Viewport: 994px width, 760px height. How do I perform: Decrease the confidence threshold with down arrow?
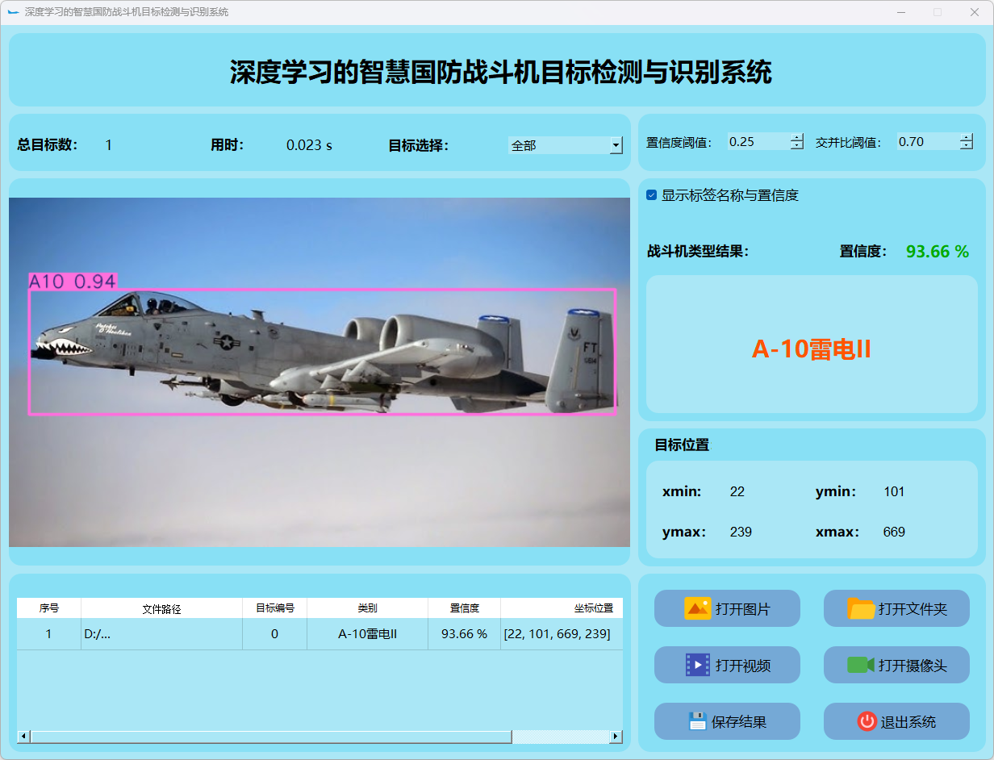(797, 146)
